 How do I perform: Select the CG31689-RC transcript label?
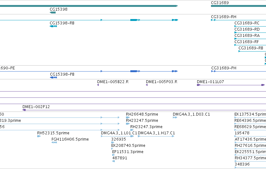click(247, 23)
